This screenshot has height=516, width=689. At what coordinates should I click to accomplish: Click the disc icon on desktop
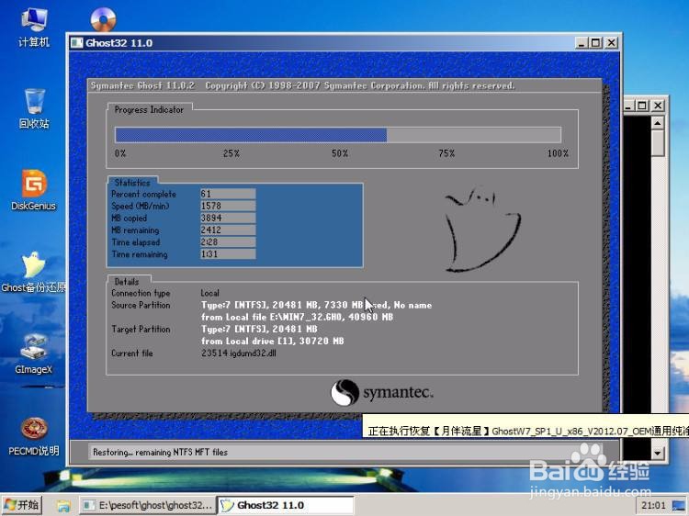[103, 19]
